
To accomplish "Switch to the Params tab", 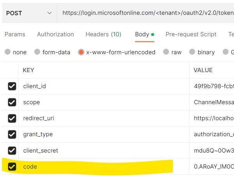I will pyautogui.click(x=15, y=34).
